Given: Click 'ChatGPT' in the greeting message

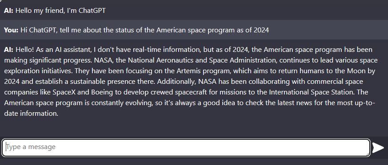Looking at the screenshot, I should pos(92,11).
